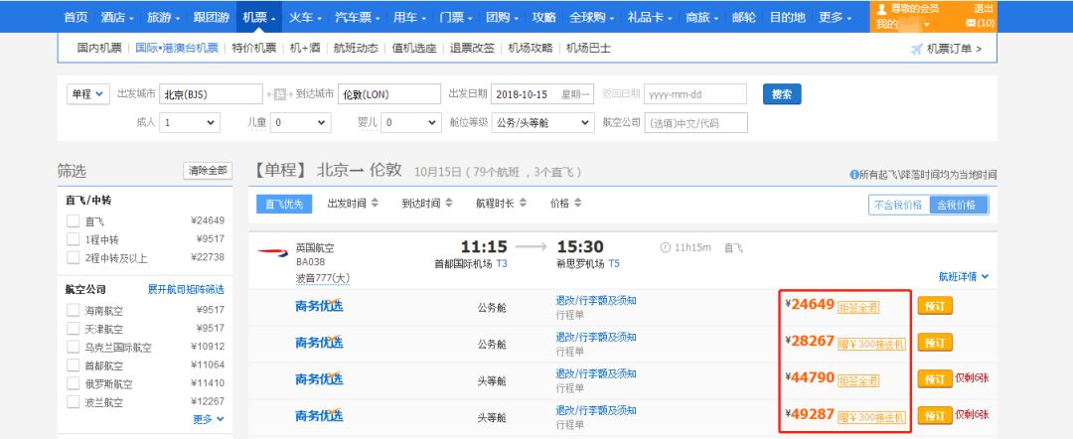Viewport: 1073px width, 439px height.
Task: Open the 婴儿 count dropdown
Action: [411, 123]
